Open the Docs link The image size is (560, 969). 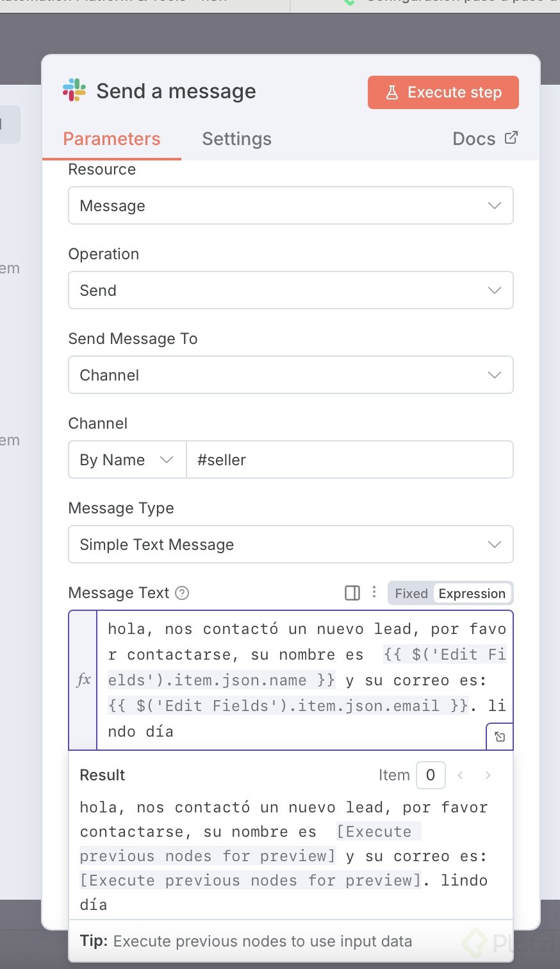click(x=484, y=139)
